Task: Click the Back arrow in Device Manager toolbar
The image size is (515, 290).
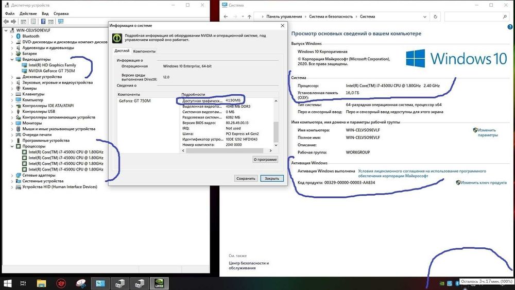Action: (x=6, y=21)
